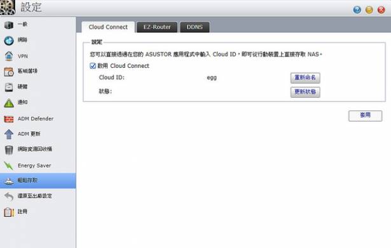
Task: Click the Update Status (更新狀態) button
Action: click(x=305, y=92)
